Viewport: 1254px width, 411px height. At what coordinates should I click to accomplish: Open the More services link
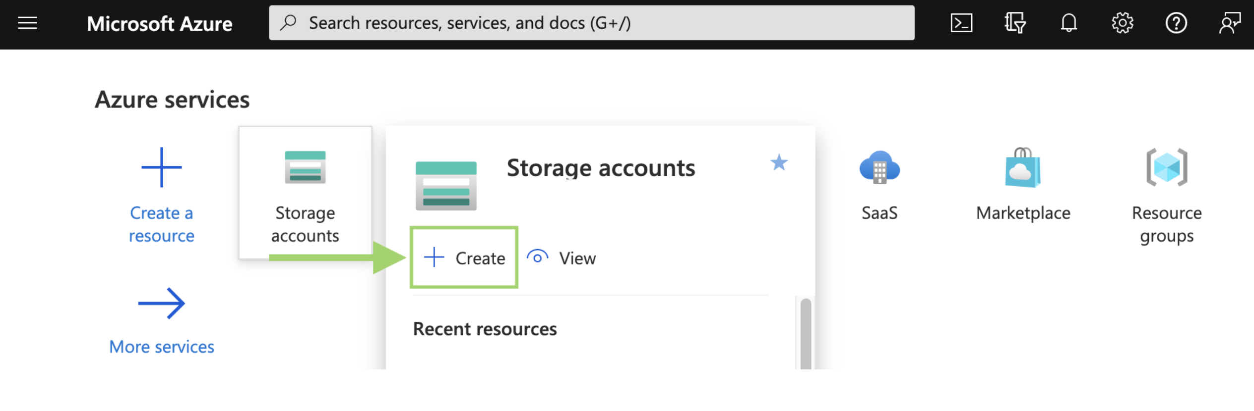[x=162, y=347]
